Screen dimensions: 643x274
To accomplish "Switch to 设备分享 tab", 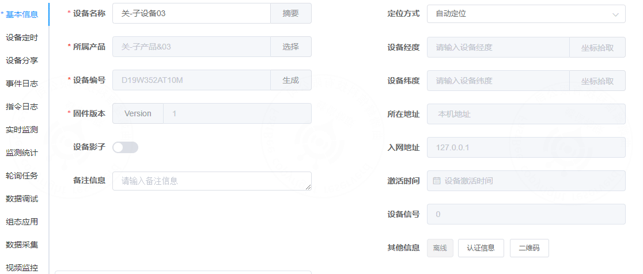I will coord(22,60).
